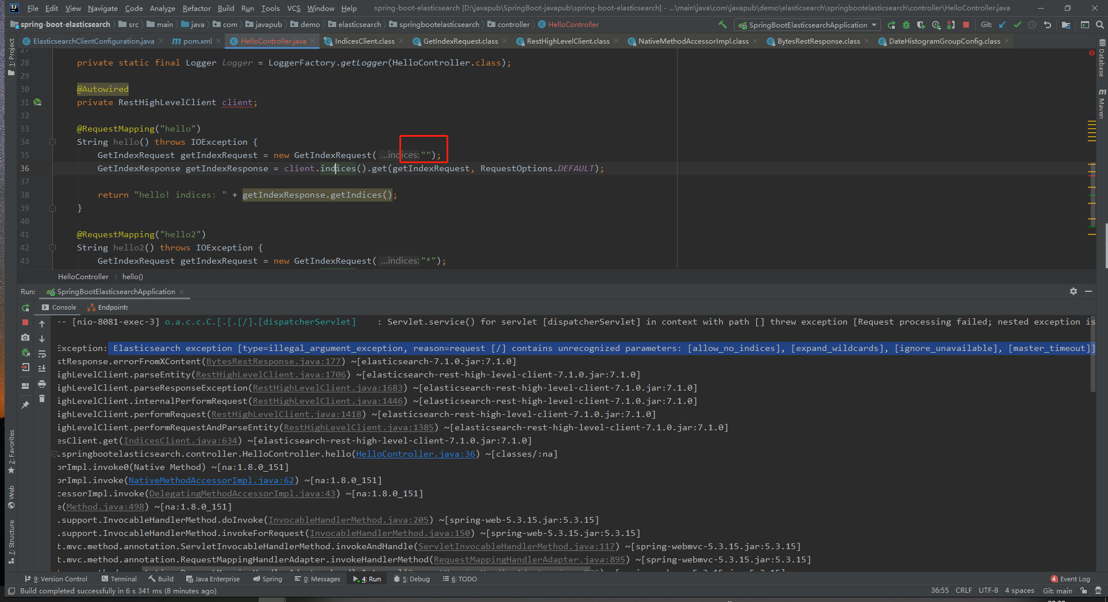
Task: Hide the Run panel with minimize icon
Action: pos(1088,292)
